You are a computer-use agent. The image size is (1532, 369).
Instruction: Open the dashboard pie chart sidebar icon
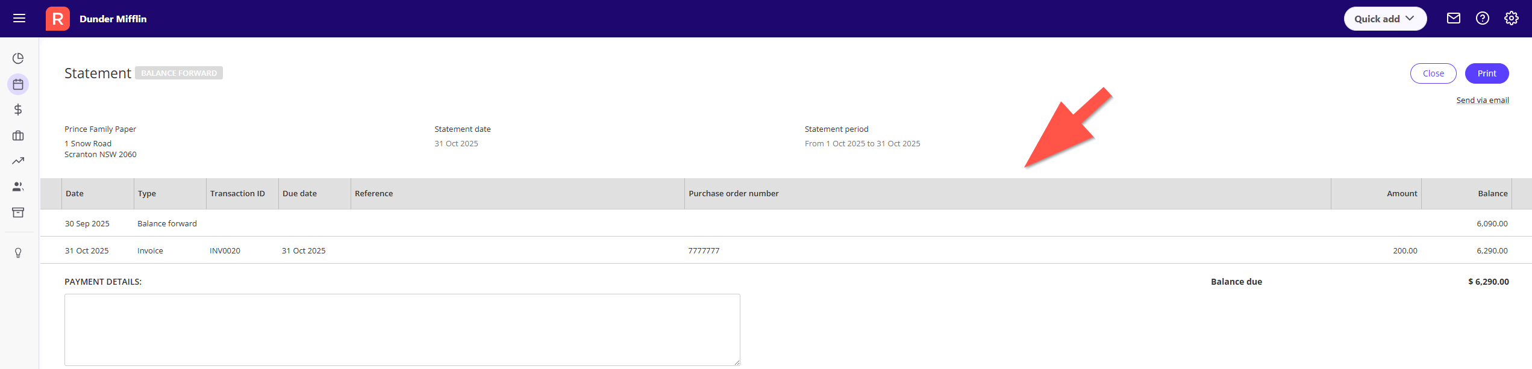18,58
